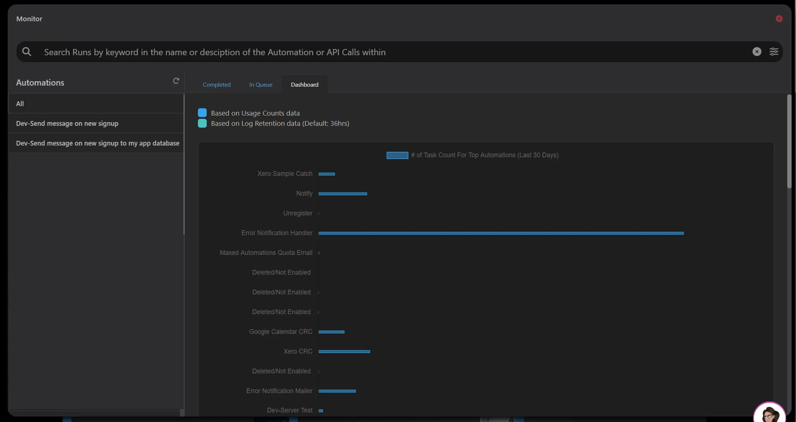Refresh the Automations list
This screenshot has height=422, width=796.
[x=176, y=81]
